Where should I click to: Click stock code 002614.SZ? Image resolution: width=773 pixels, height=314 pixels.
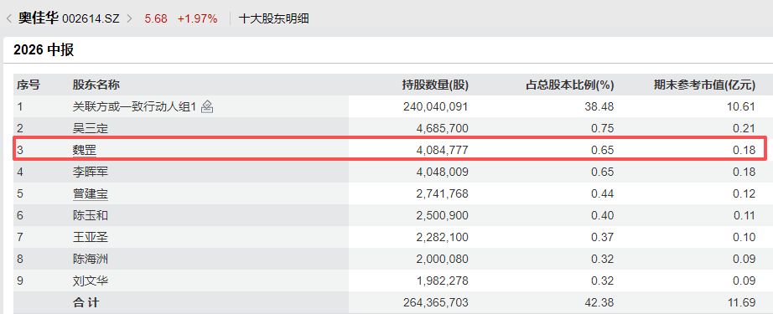point(91,19)
